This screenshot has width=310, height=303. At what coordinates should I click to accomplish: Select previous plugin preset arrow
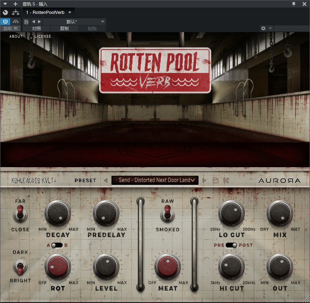(x=105, y=180)
